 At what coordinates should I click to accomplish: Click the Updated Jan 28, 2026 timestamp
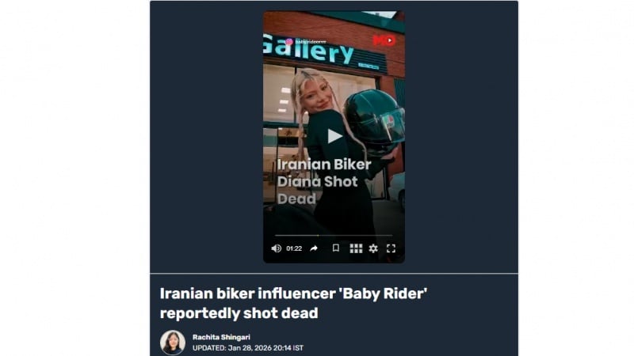tap(248, 348)
